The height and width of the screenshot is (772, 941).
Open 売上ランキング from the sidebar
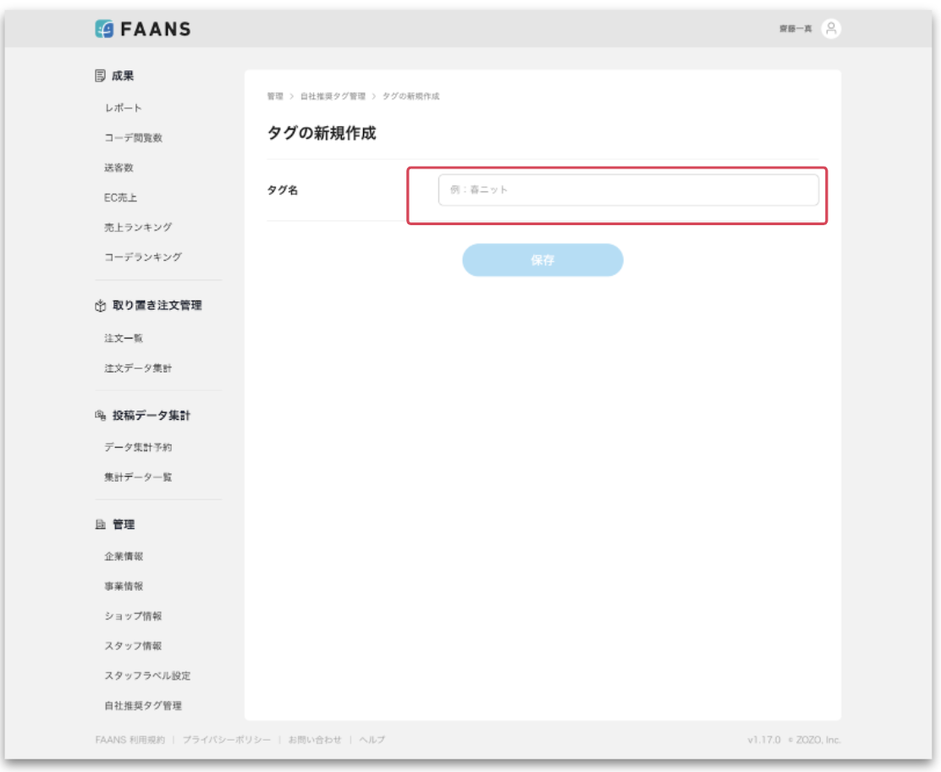pyautogui.click(x=139, y=228)
